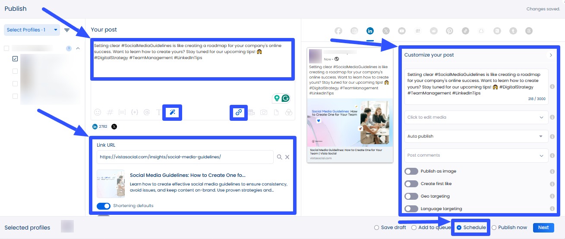565x239 pixels.
Task: Click the Grammarly icon in post editor
Action: [x=285, y=98]
